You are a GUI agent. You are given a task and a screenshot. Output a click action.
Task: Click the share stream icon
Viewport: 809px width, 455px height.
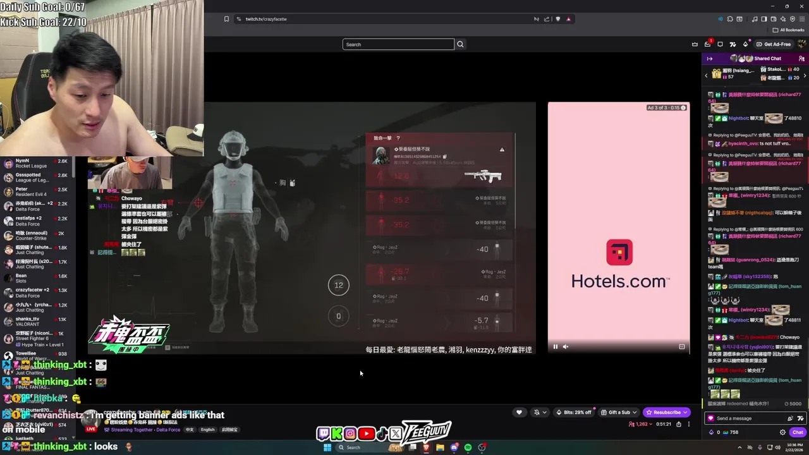[679, 424]
